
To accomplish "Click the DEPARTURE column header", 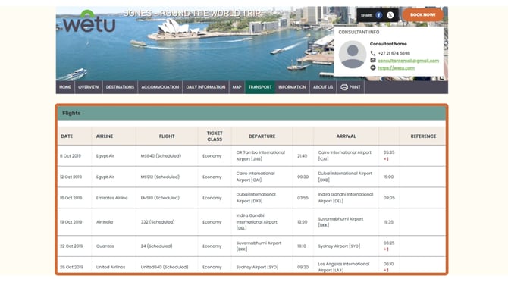I will click(x=262, y=136).
